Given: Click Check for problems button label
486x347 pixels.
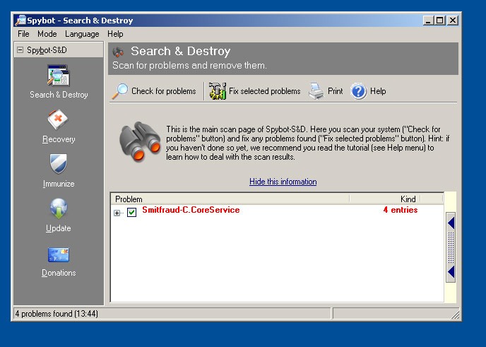Looking at the screenshot, I should tap(164, 91).
